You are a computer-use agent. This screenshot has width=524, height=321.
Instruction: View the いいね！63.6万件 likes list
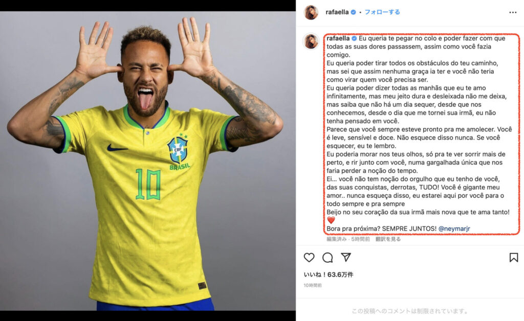(x=329, y=274)
